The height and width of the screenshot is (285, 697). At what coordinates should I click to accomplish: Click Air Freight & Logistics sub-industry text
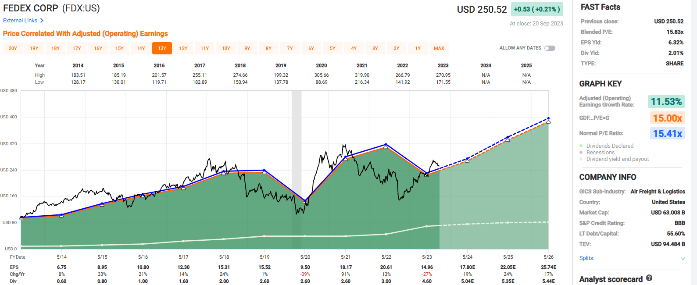point(658,192)
